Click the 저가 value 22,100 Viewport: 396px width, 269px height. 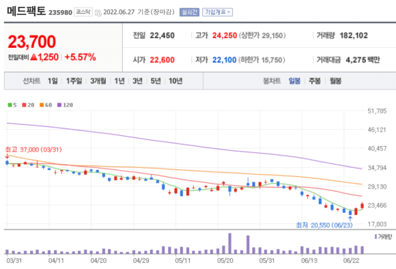(x=224, y=60)
